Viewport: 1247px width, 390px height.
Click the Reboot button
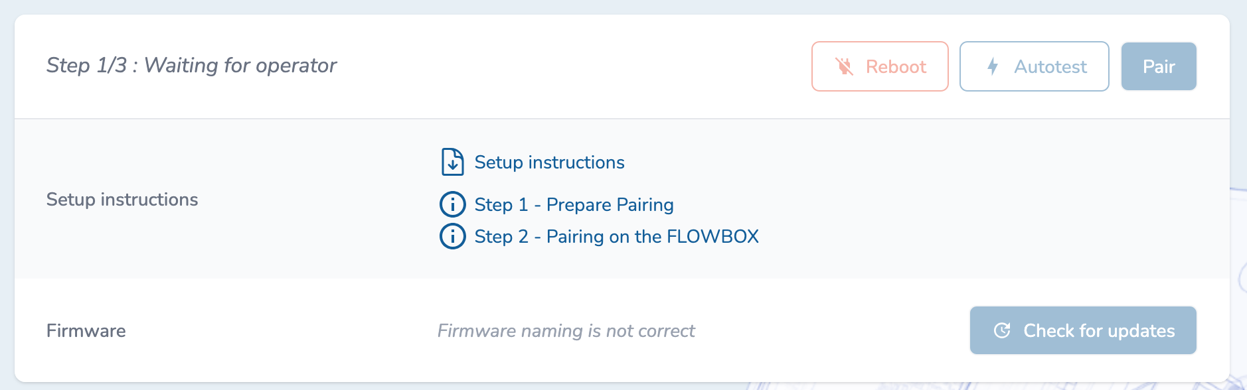(879, 66)
